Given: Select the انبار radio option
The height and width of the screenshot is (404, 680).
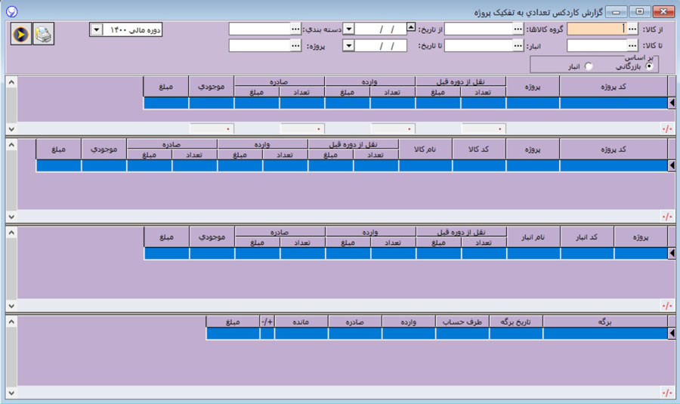Looking at the screenshot, I should coord(589,66).
